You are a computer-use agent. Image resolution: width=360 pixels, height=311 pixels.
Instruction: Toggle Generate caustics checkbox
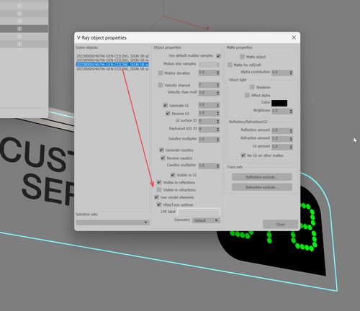[x=161, y=150]
